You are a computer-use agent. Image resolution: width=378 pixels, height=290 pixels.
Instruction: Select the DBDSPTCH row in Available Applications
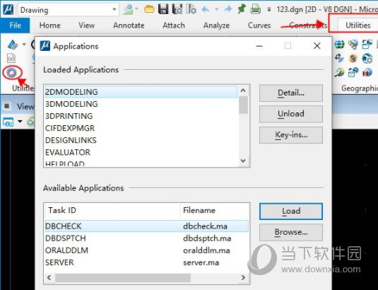(146, 238)
